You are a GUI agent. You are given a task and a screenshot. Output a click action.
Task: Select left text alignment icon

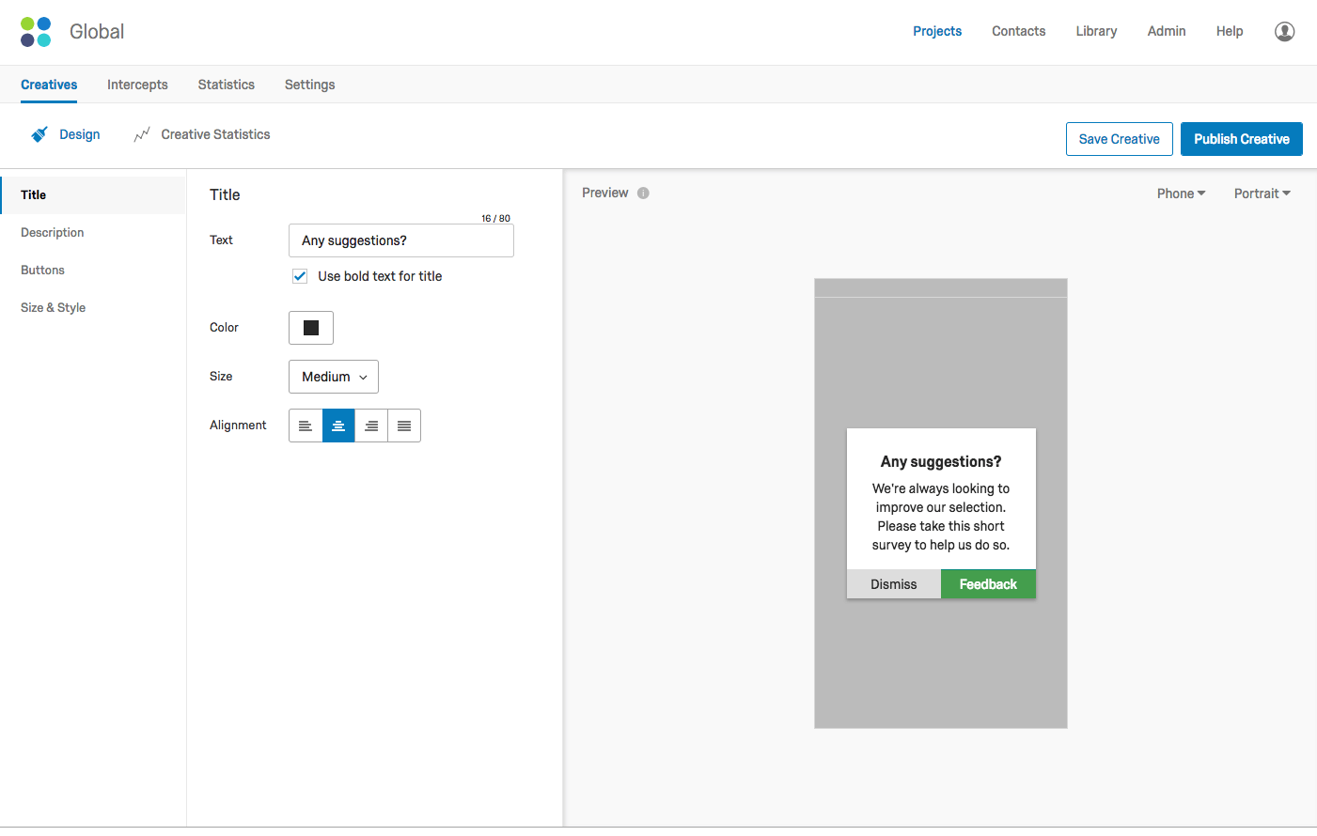[306, 426]
